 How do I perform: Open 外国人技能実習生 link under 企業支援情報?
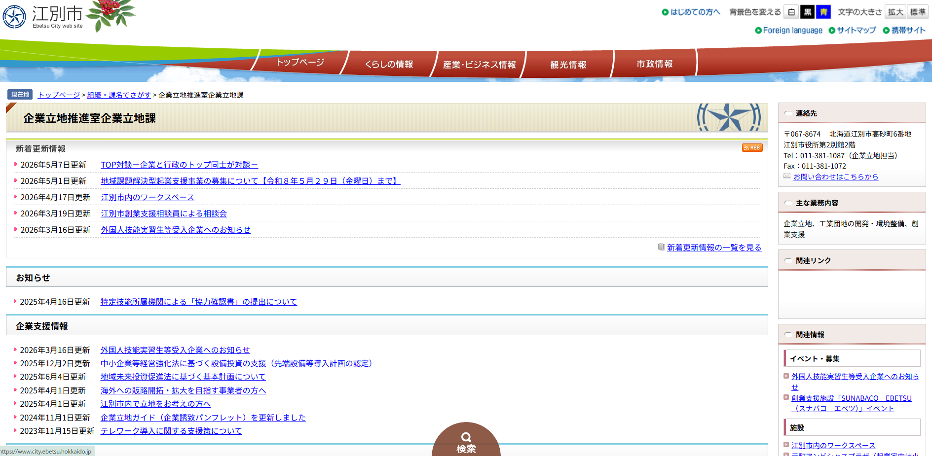point(175,350)
